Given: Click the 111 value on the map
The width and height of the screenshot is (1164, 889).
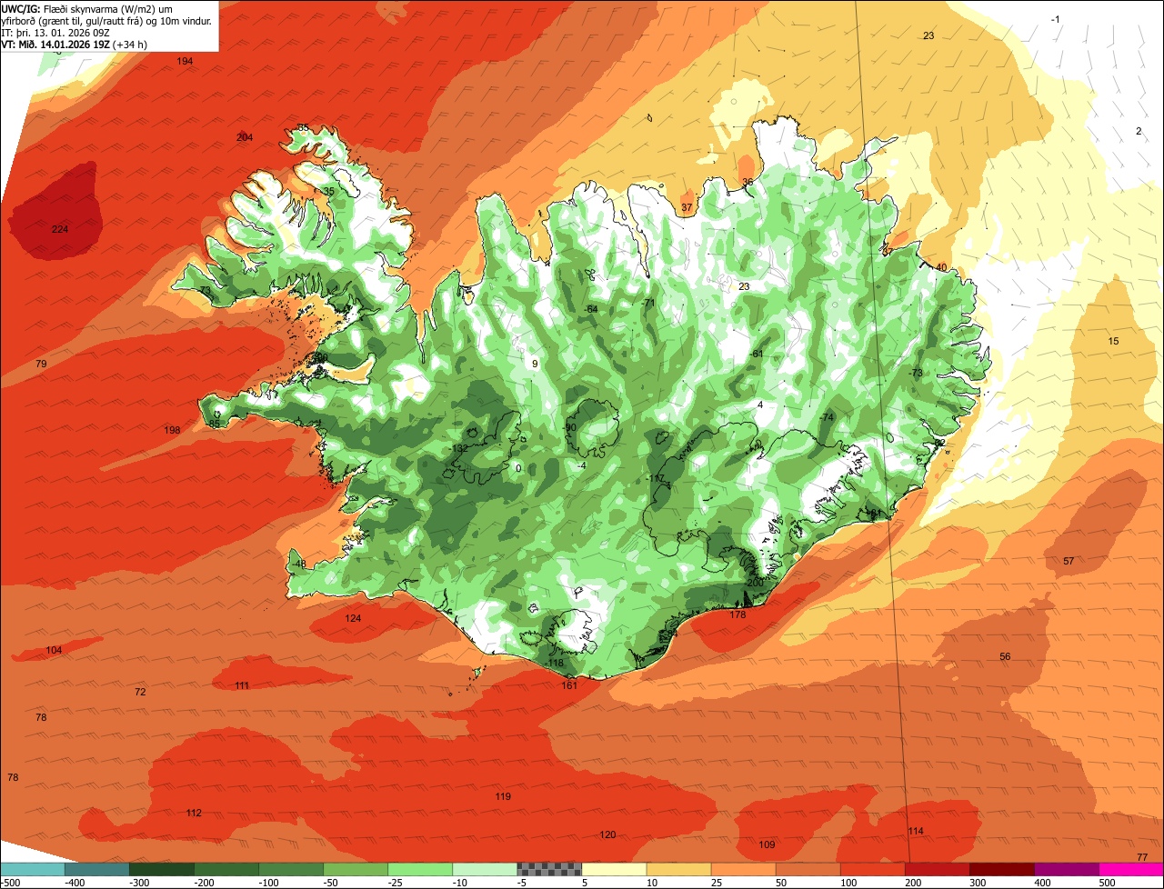Looking at the screenshot, I should [x=242, y=685].
